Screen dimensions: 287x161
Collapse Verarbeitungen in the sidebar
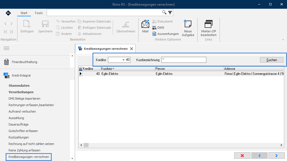coord(21,92)
